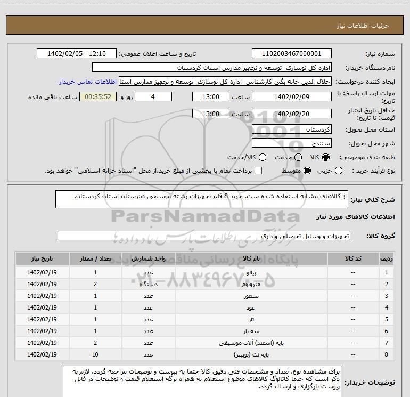Click the remaining time countdown 00:35:52
The image size is (410, 397).
[98, 96]
